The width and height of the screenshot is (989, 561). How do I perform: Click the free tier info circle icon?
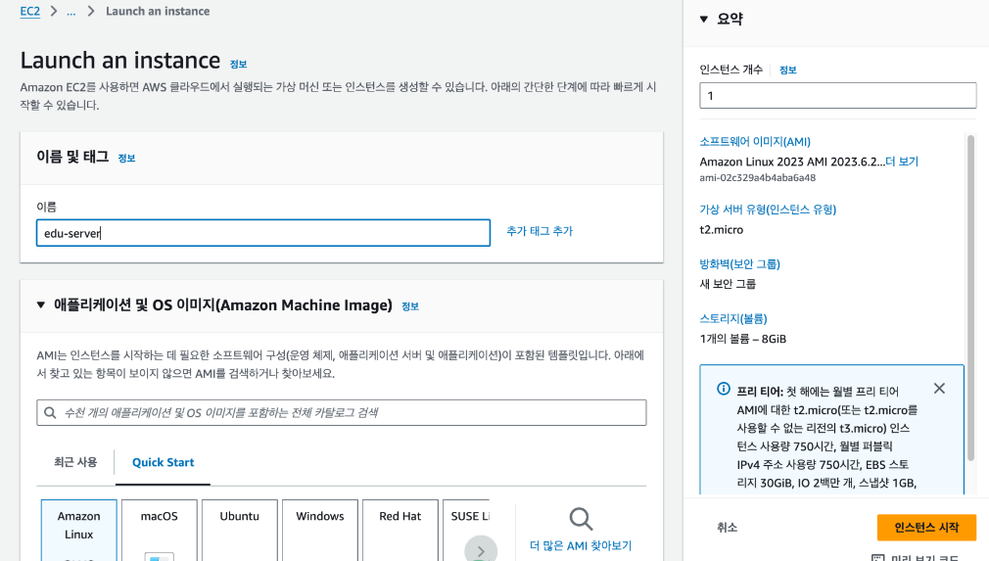click(x=724, y=389)
